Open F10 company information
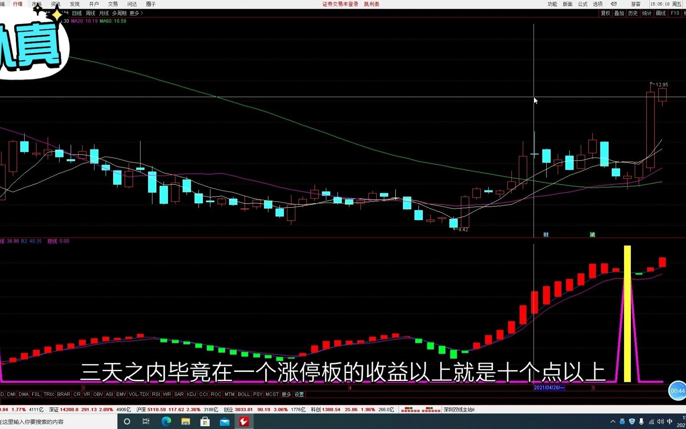Screen dimensions: 686x429 point(675,13)
